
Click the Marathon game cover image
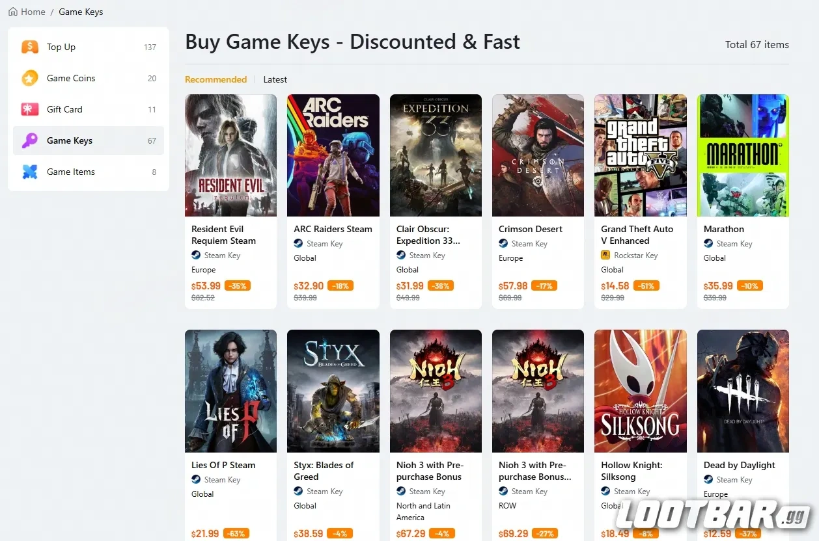click(742, 155)
